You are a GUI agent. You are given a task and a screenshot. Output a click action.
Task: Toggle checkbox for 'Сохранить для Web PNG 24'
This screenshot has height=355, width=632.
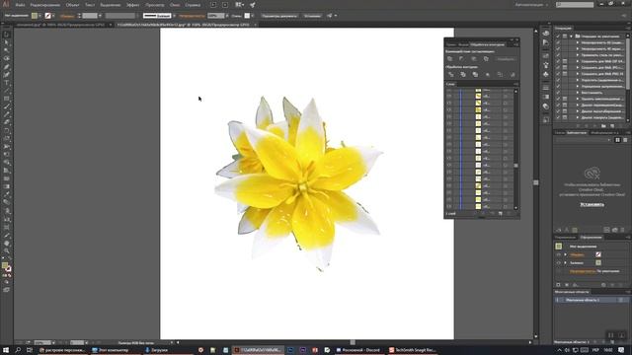point(558,74)
